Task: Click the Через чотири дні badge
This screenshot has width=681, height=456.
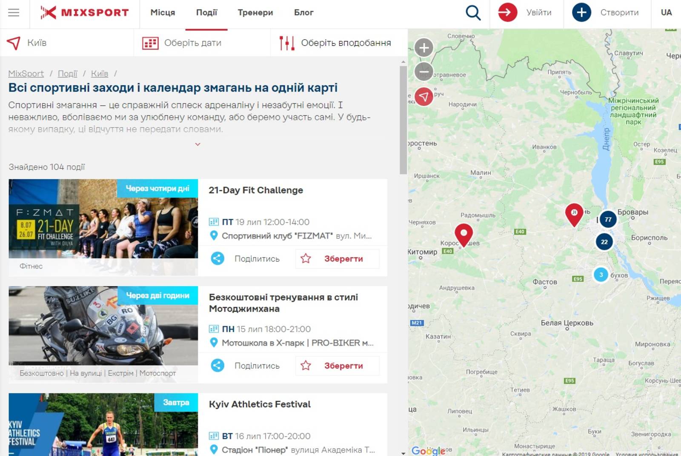Action: (x=157, y=188)
